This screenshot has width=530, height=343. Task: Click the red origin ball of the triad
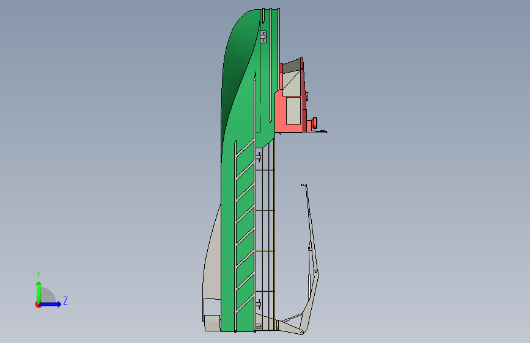tap(38, 305)
